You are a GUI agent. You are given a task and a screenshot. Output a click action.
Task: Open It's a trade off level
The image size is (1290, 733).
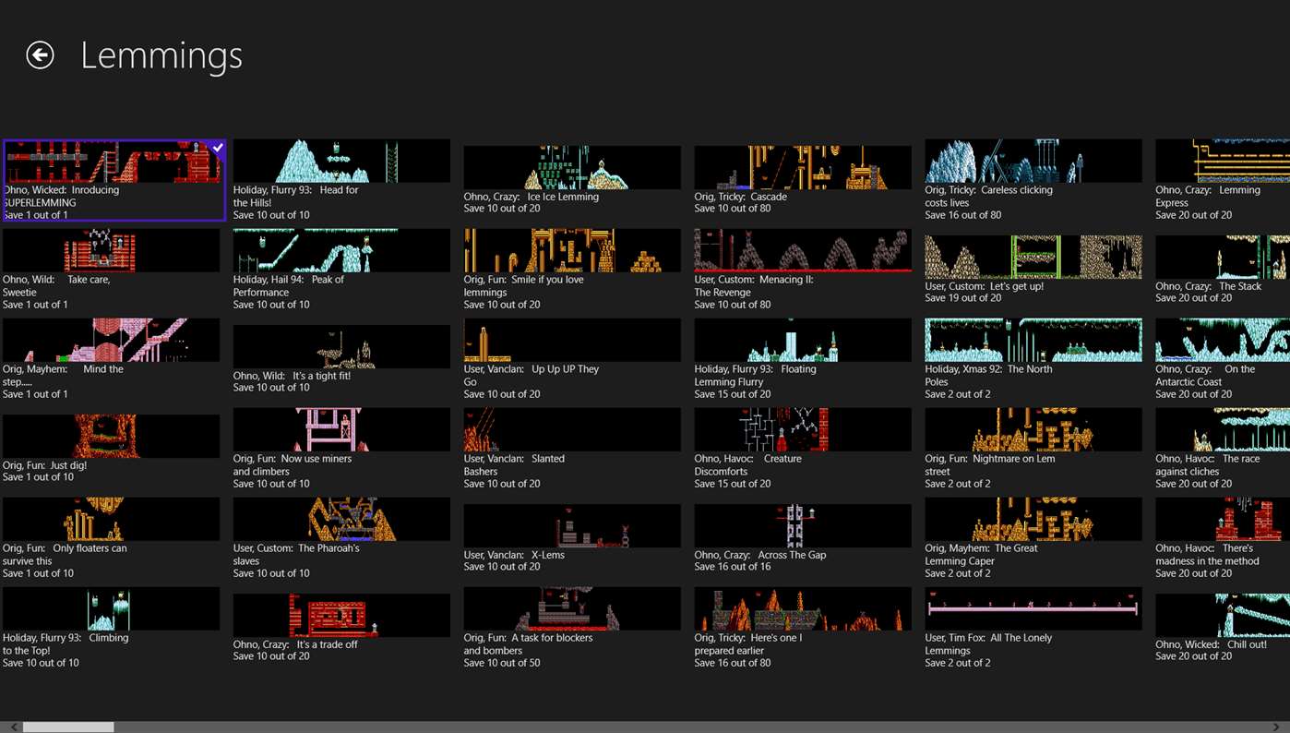(x=341, y=628)
